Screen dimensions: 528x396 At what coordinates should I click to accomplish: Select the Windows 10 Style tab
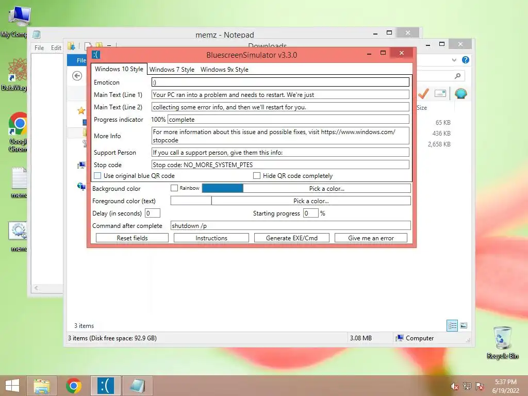pyautogui.click(x=119, y=69)
